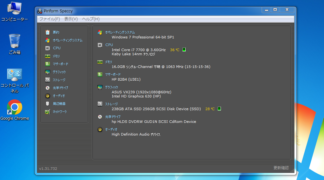Minimize the Piriform Speccy window
324x180 pixels.
(267, 10)
